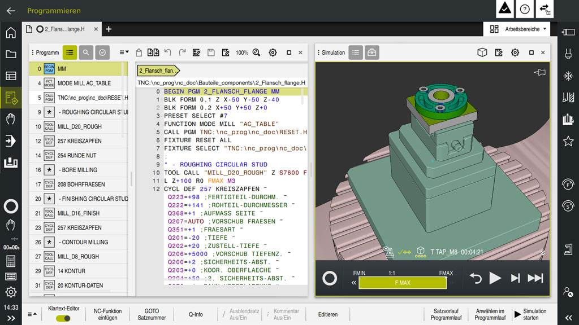Open the Tables icon in left sidebar

coord(11,76)
